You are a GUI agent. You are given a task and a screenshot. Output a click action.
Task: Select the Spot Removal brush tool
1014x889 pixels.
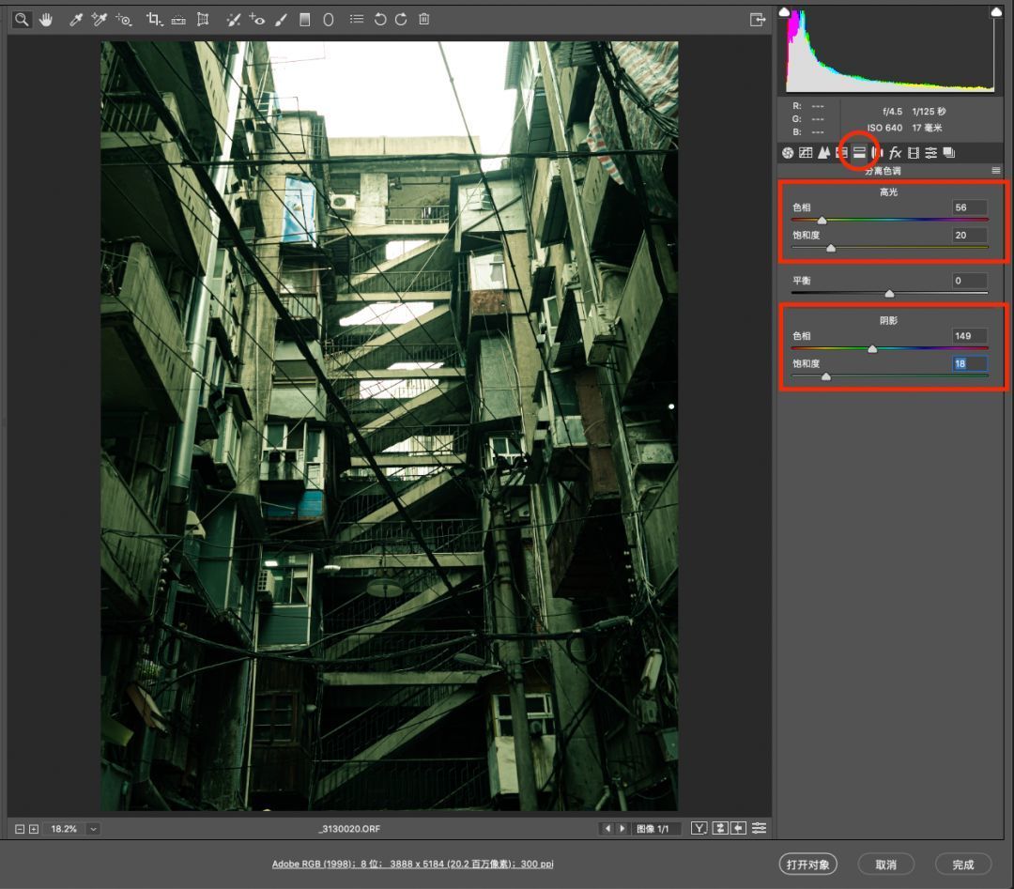pyautogui.click(x=233, y=20)
